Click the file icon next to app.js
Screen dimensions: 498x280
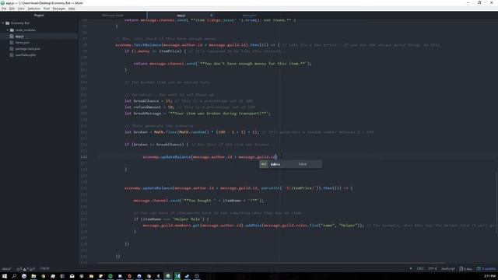(x=12, y=37)
